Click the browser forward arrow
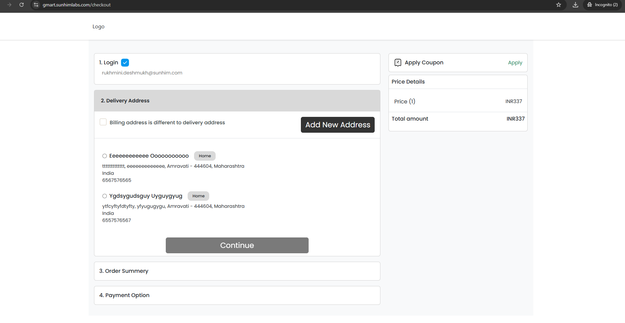Image resolution: width=625 pixels, height=323 pixels. coord(9,5)
